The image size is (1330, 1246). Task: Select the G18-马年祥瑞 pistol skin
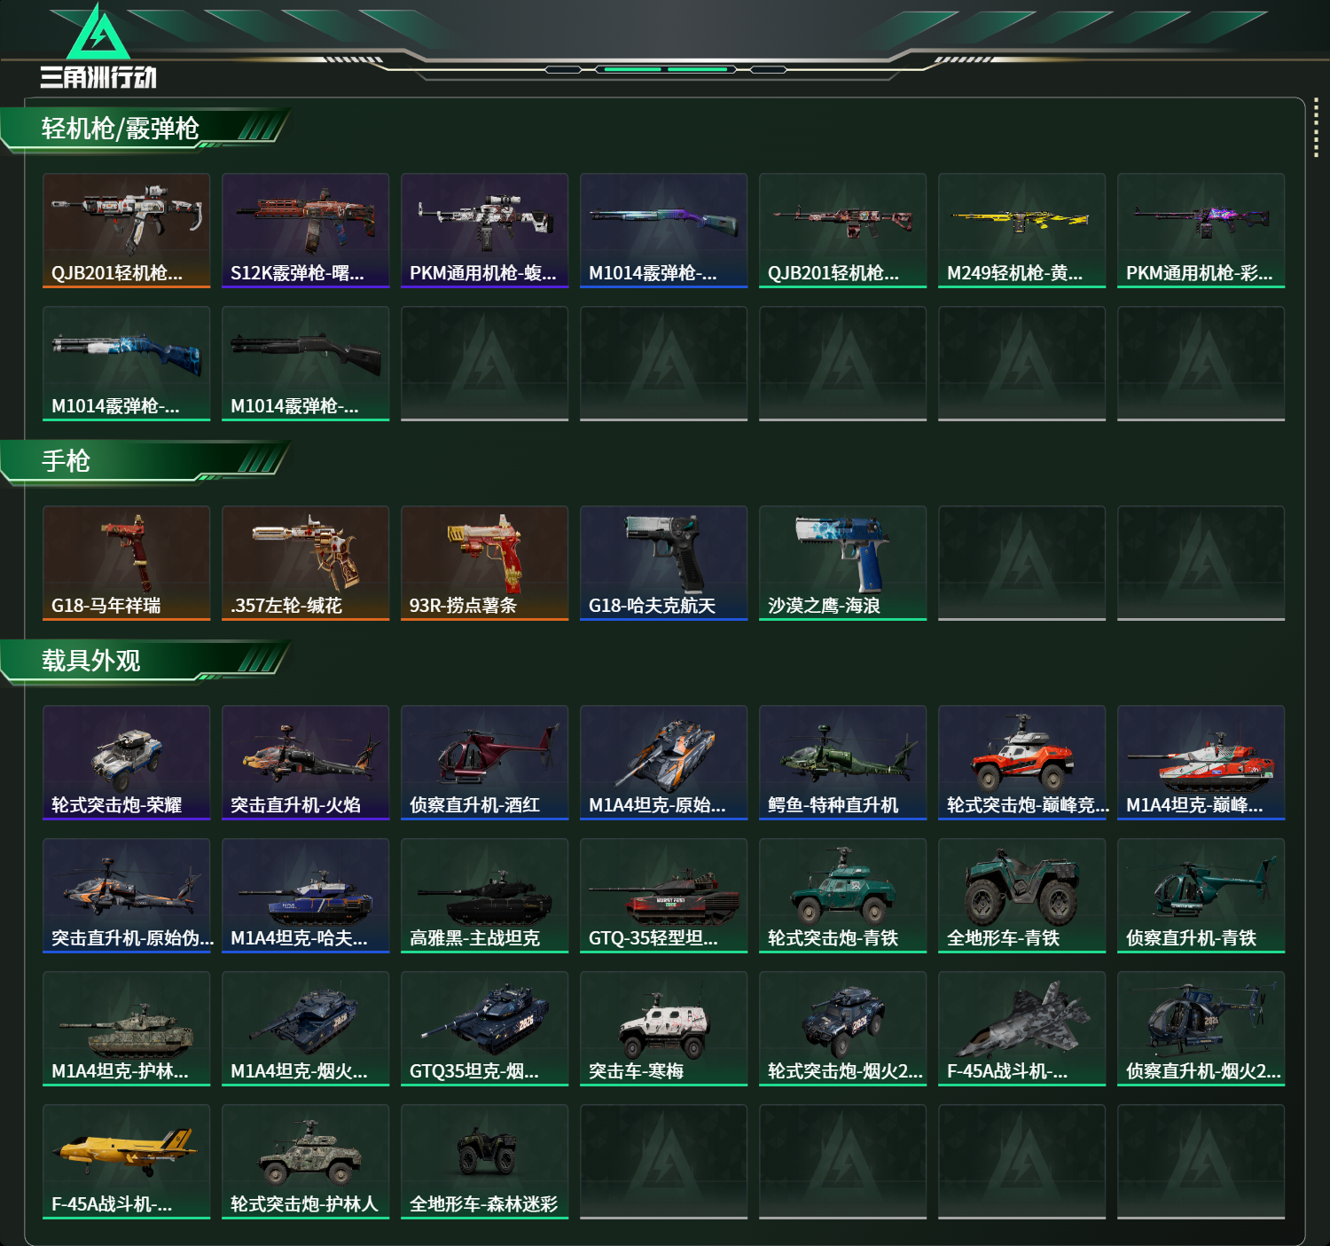(x=126, y=563)
